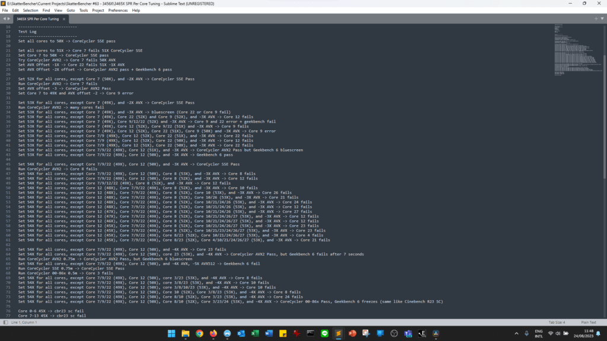Change syntax via Plain Text selector

[589, 322]
